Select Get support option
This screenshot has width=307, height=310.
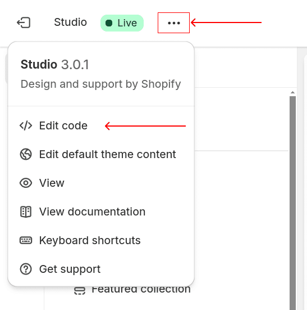101,269
